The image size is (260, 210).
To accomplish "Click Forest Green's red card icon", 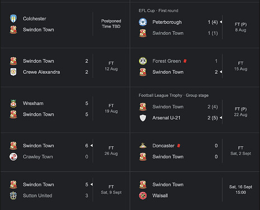I will [185, 61].
